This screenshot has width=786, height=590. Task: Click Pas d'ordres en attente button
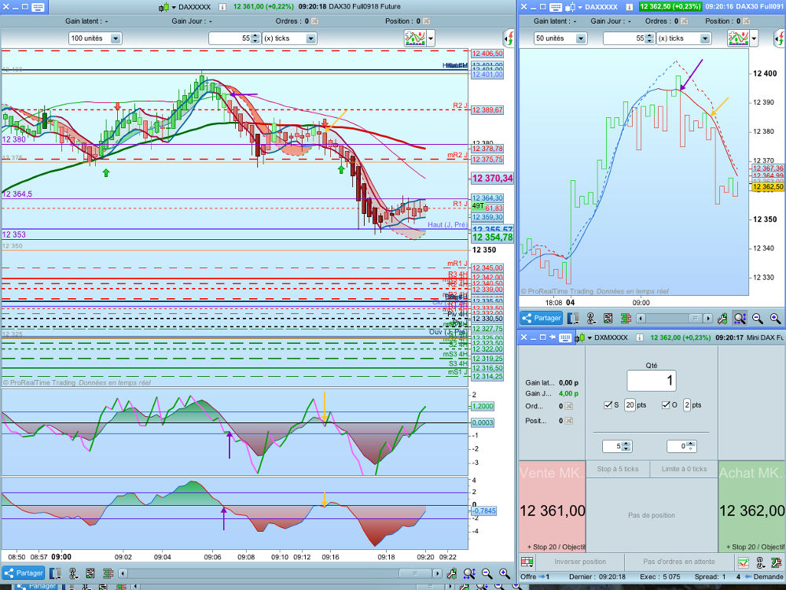coord(679,562)
